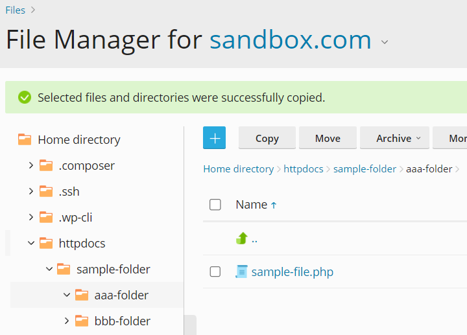
Task: Click the Copy button
Action: [267, 138]
